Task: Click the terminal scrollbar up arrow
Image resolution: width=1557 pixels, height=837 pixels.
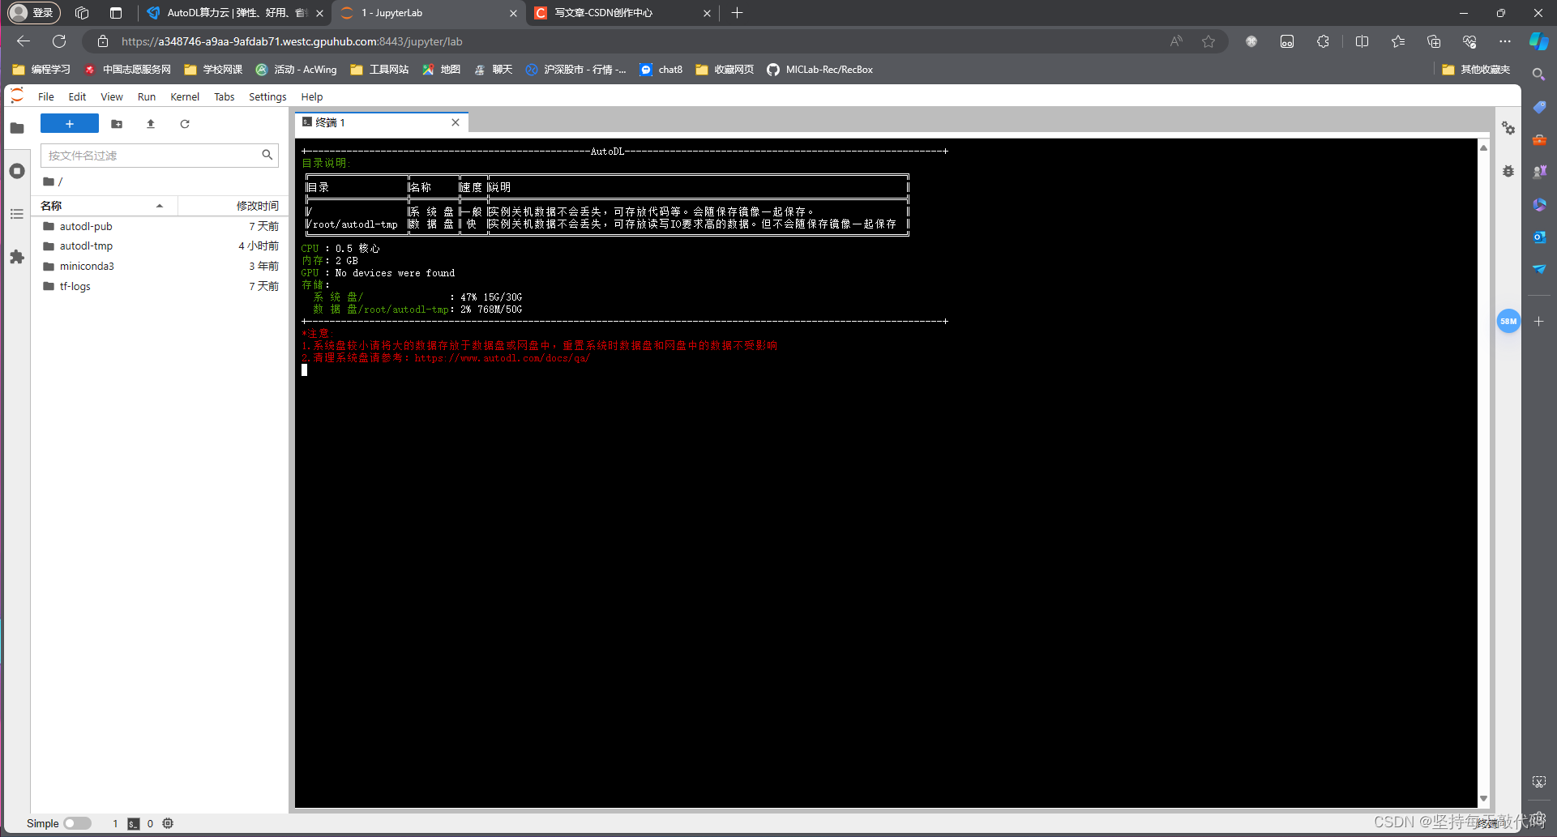Action: click(x=1483, y=147)
